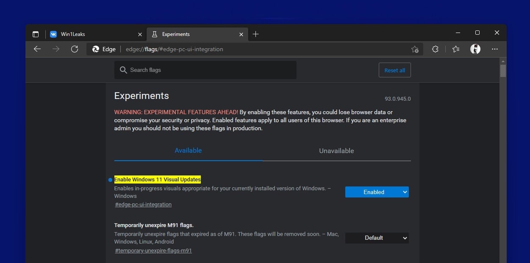
Task: Open Default dropdown for unexpire M91 flags
Action: [377, 238]
